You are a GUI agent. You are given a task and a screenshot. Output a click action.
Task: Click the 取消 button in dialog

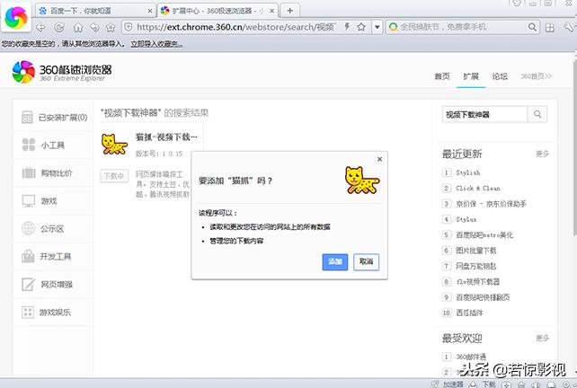point(366,261)
